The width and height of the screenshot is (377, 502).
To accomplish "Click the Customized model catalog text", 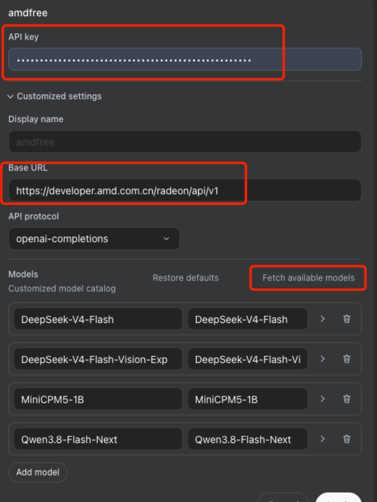I will [62, 288].
